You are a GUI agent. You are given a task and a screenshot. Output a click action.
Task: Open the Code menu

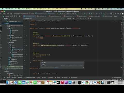tap(34, 9)
